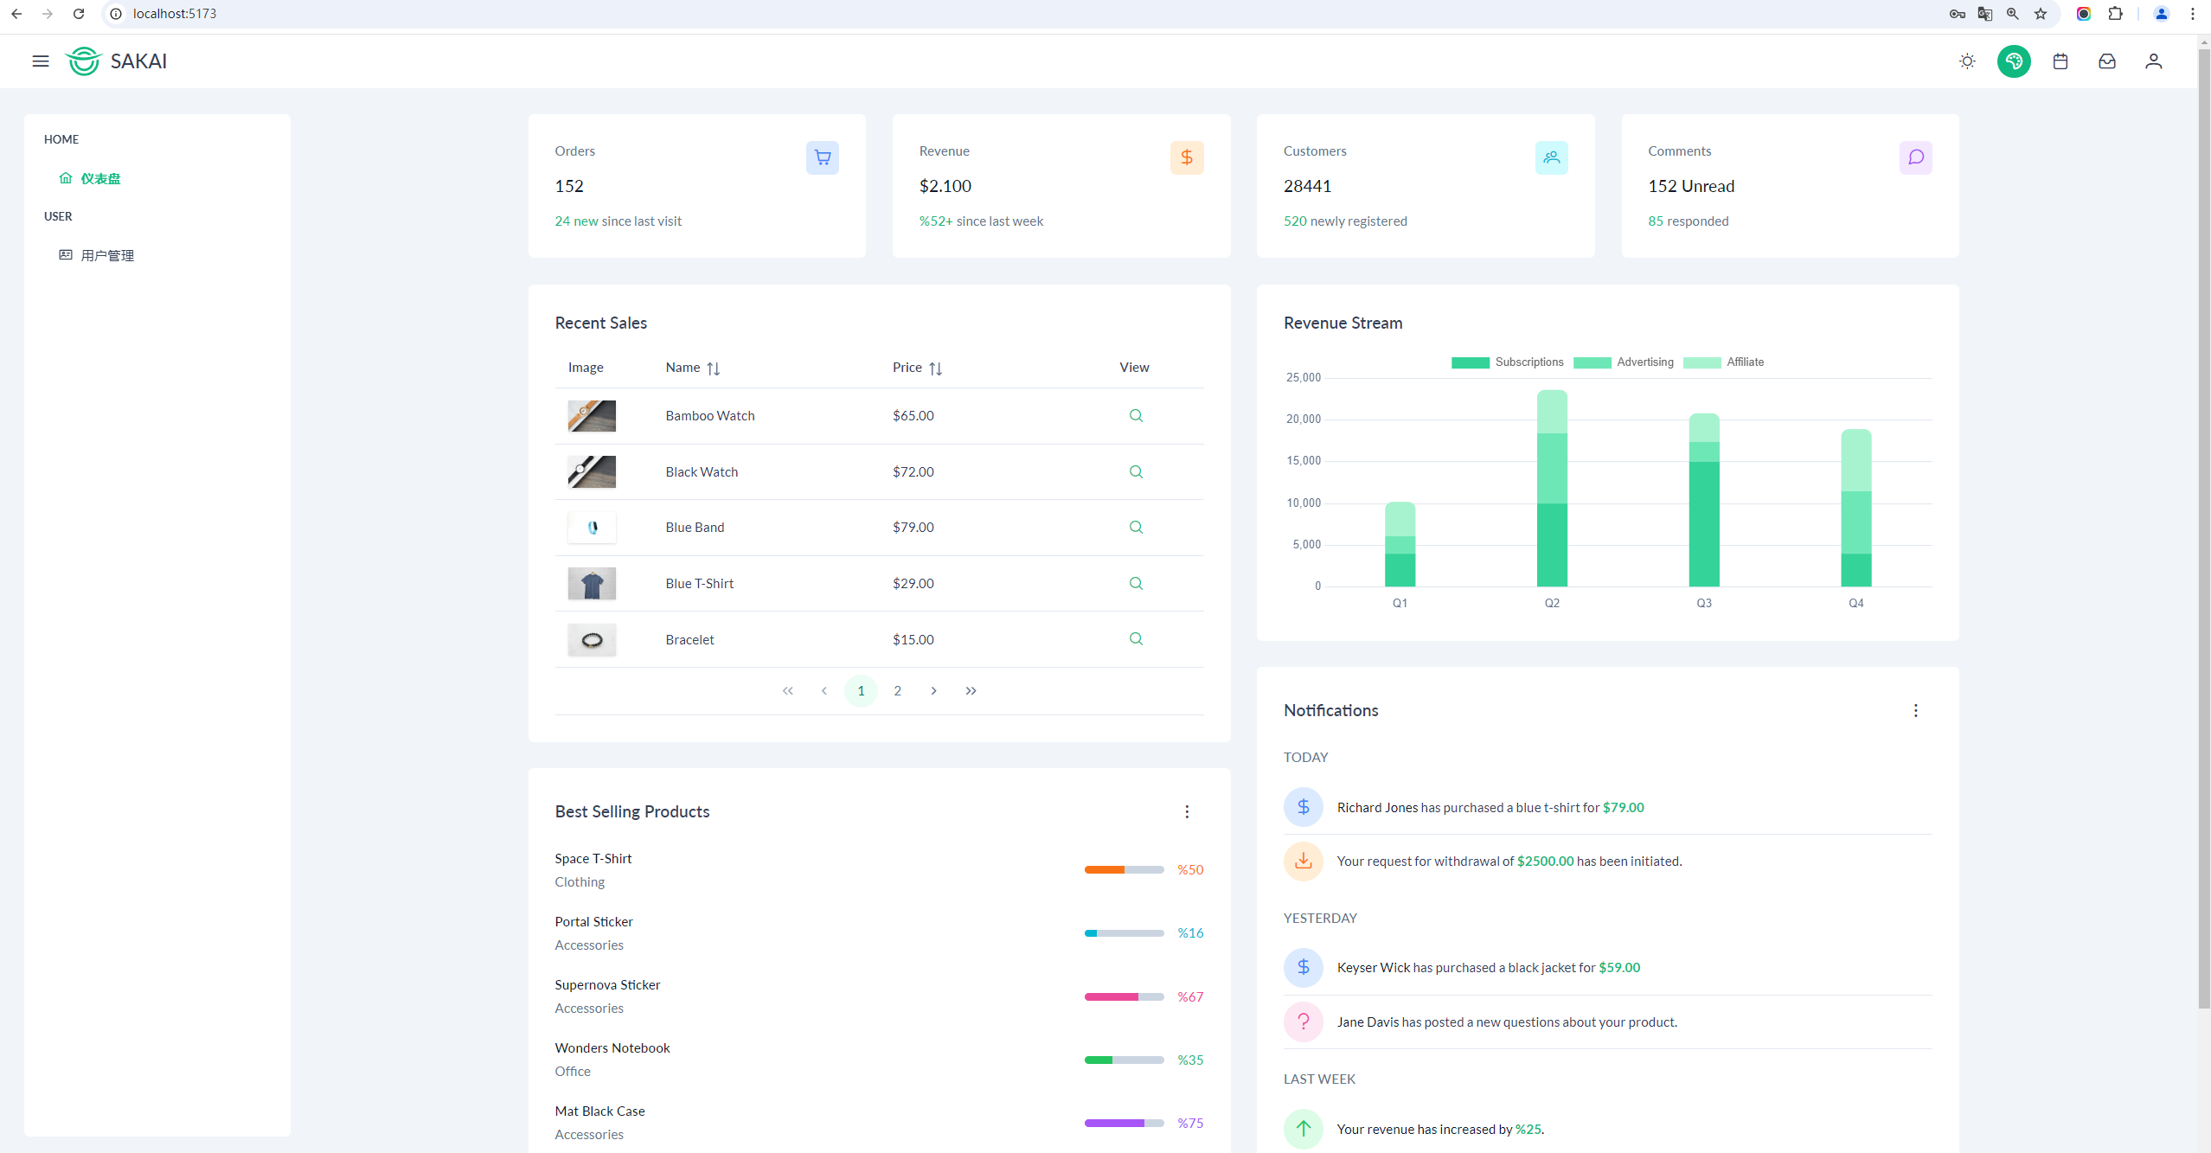
Task: Open Notifications options menu
Action: tap(1916, 710)
